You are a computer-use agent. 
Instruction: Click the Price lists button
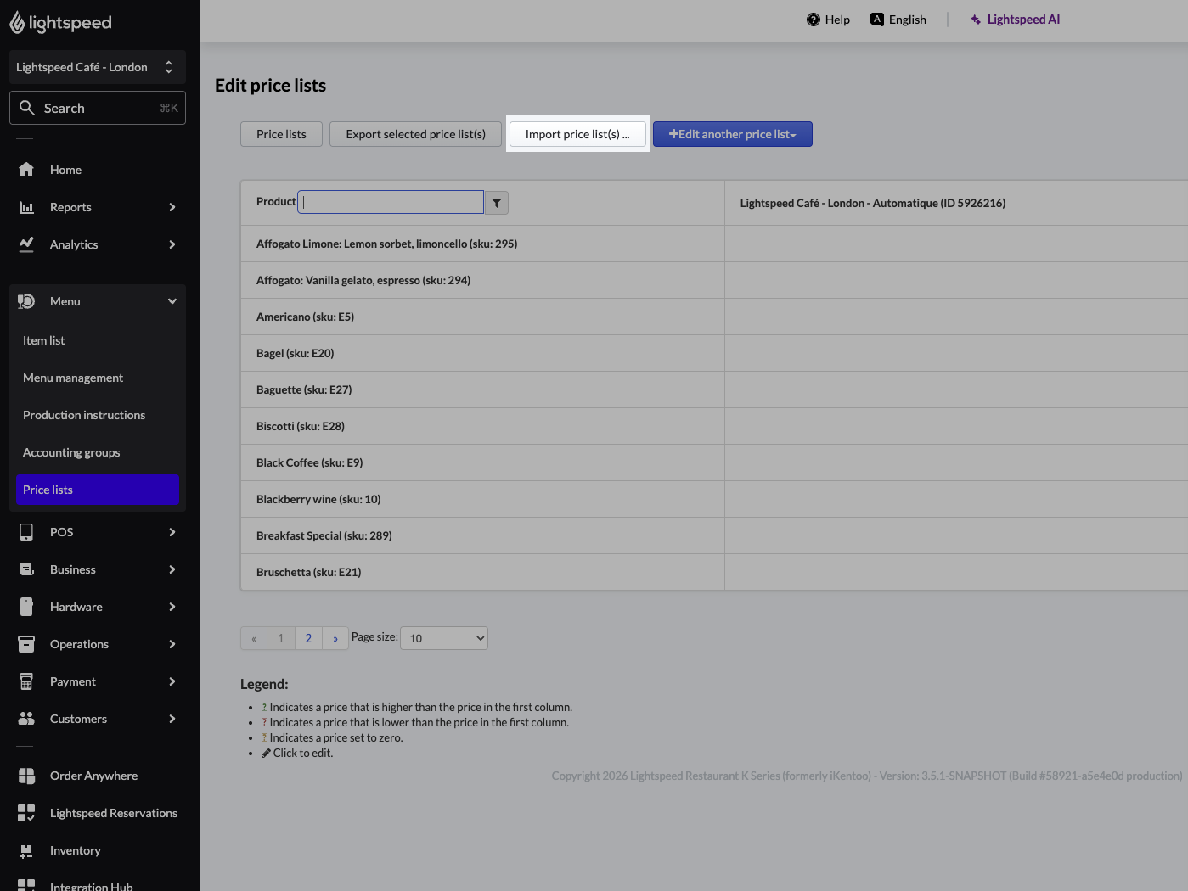(282, 134)
